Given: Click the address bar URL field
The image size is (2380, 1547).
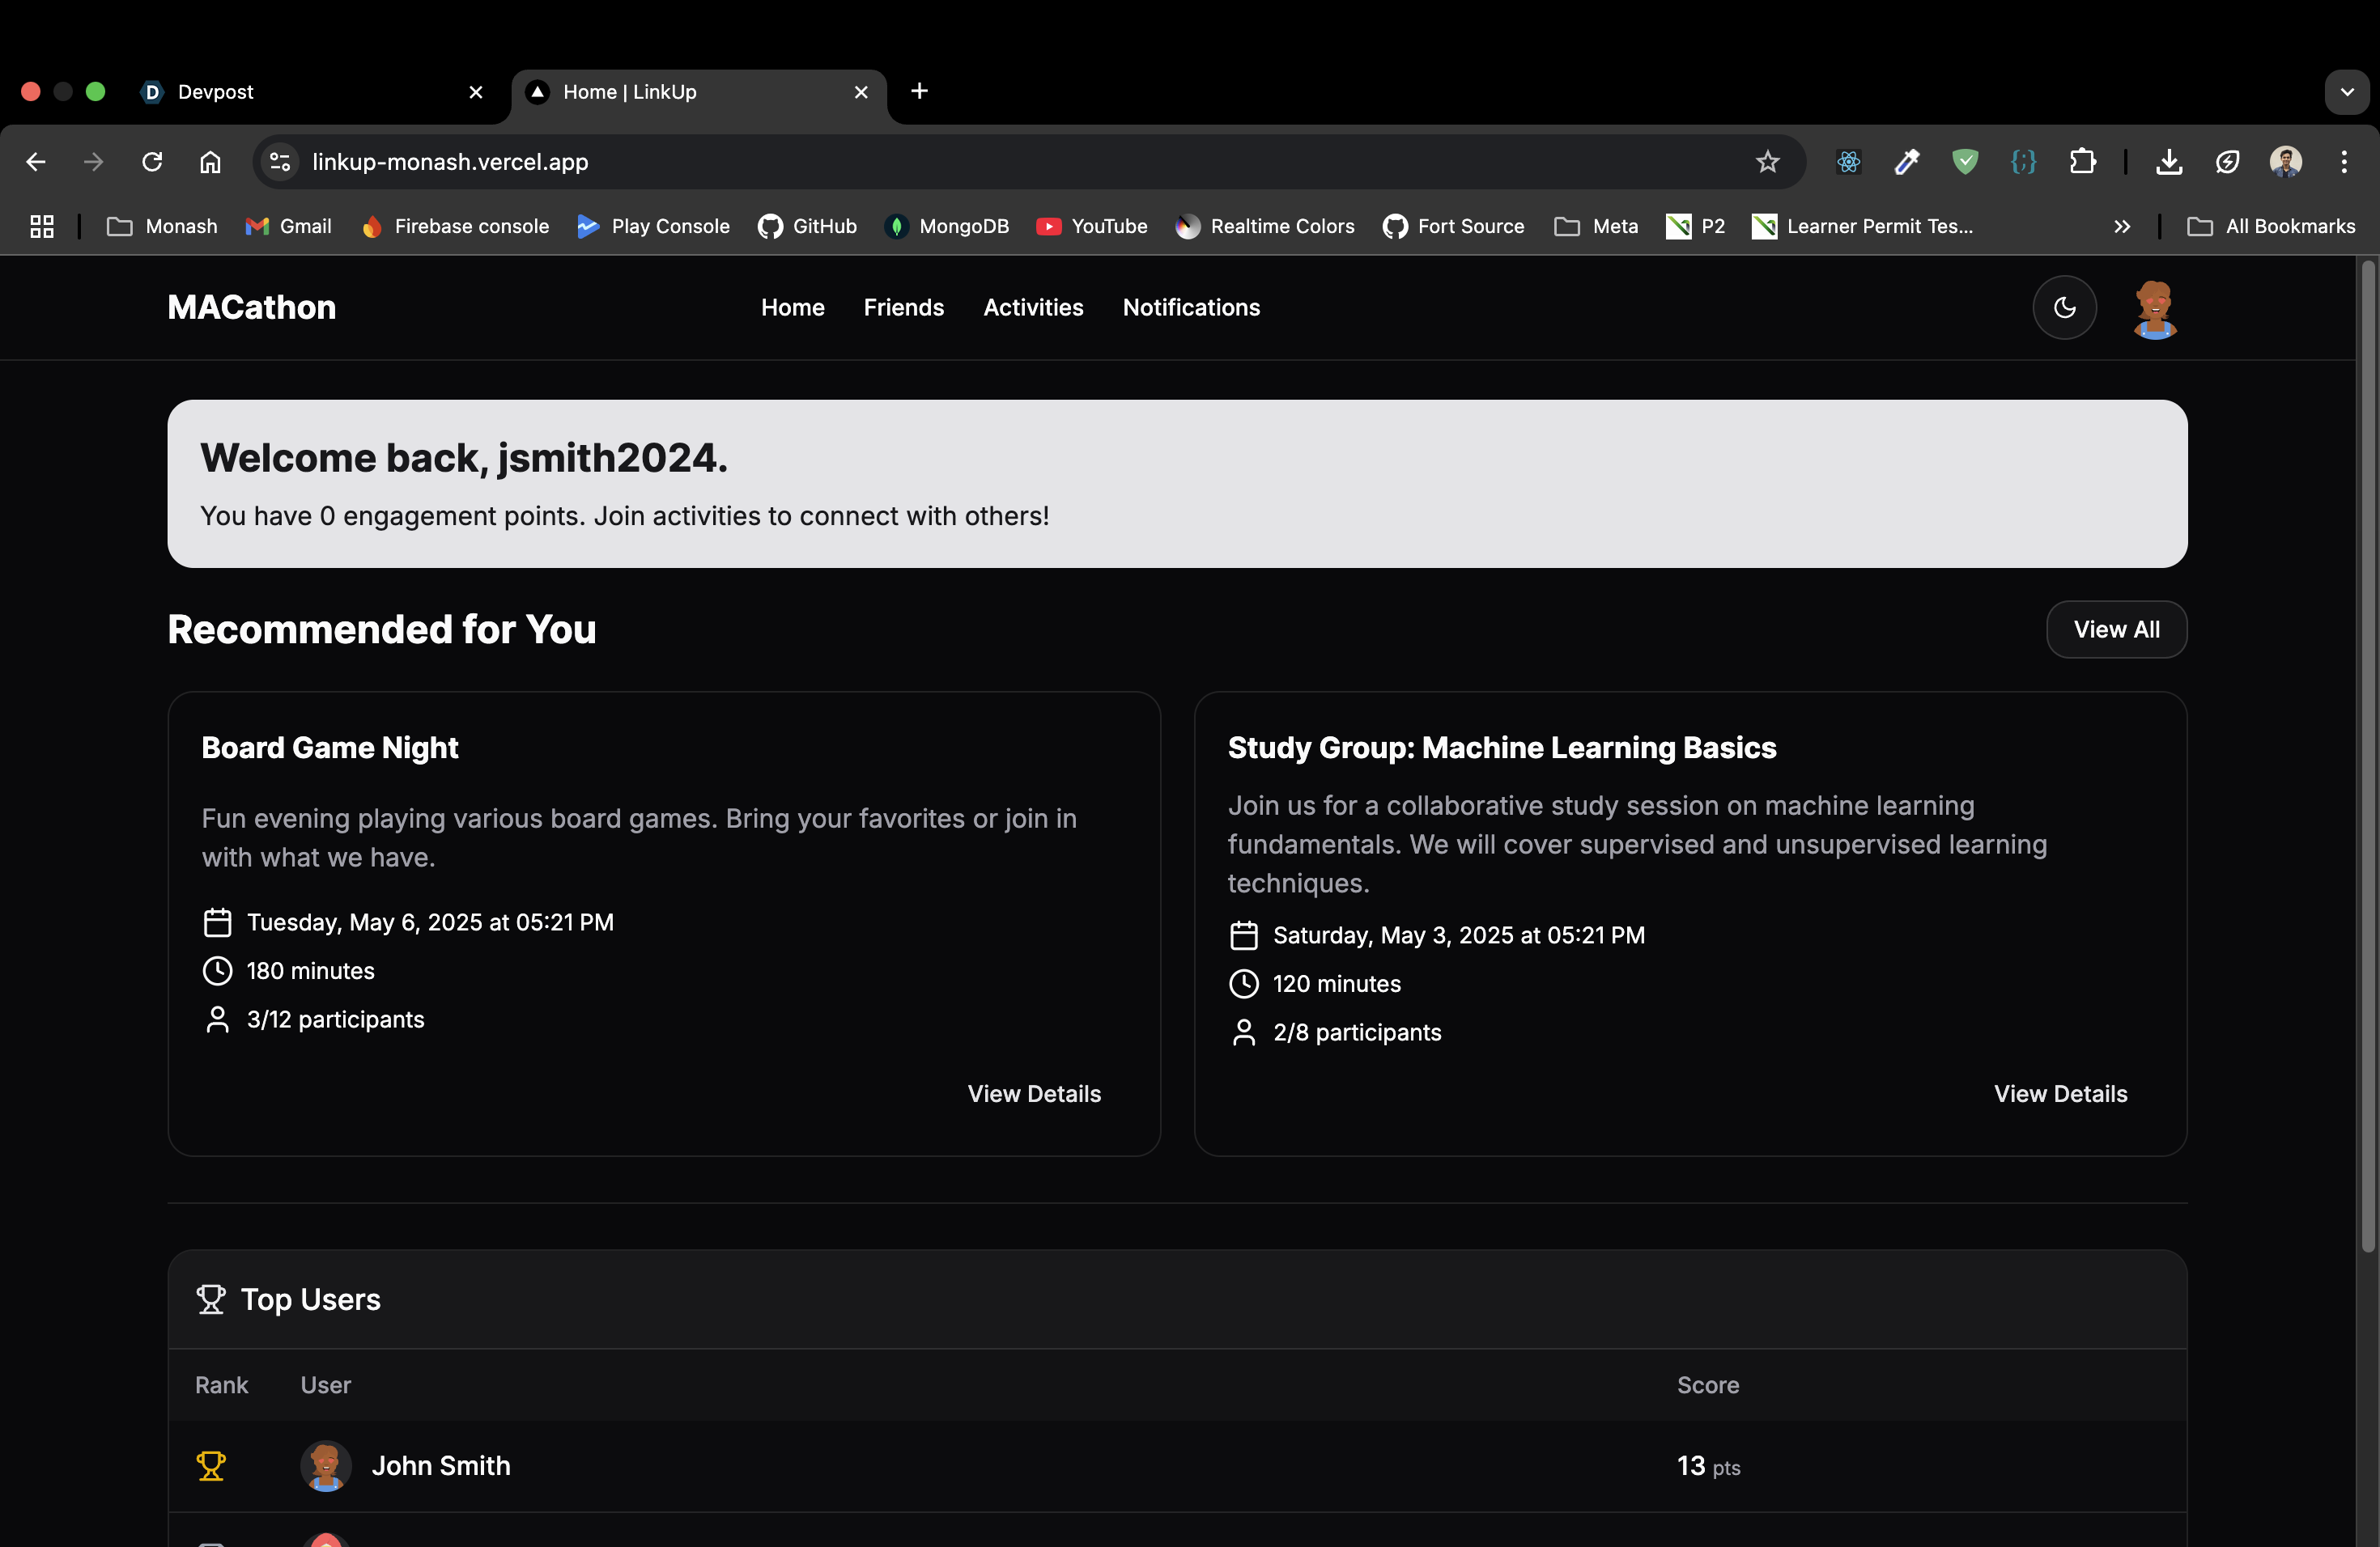Looking at the screenshot, I should tap(900, 162).
